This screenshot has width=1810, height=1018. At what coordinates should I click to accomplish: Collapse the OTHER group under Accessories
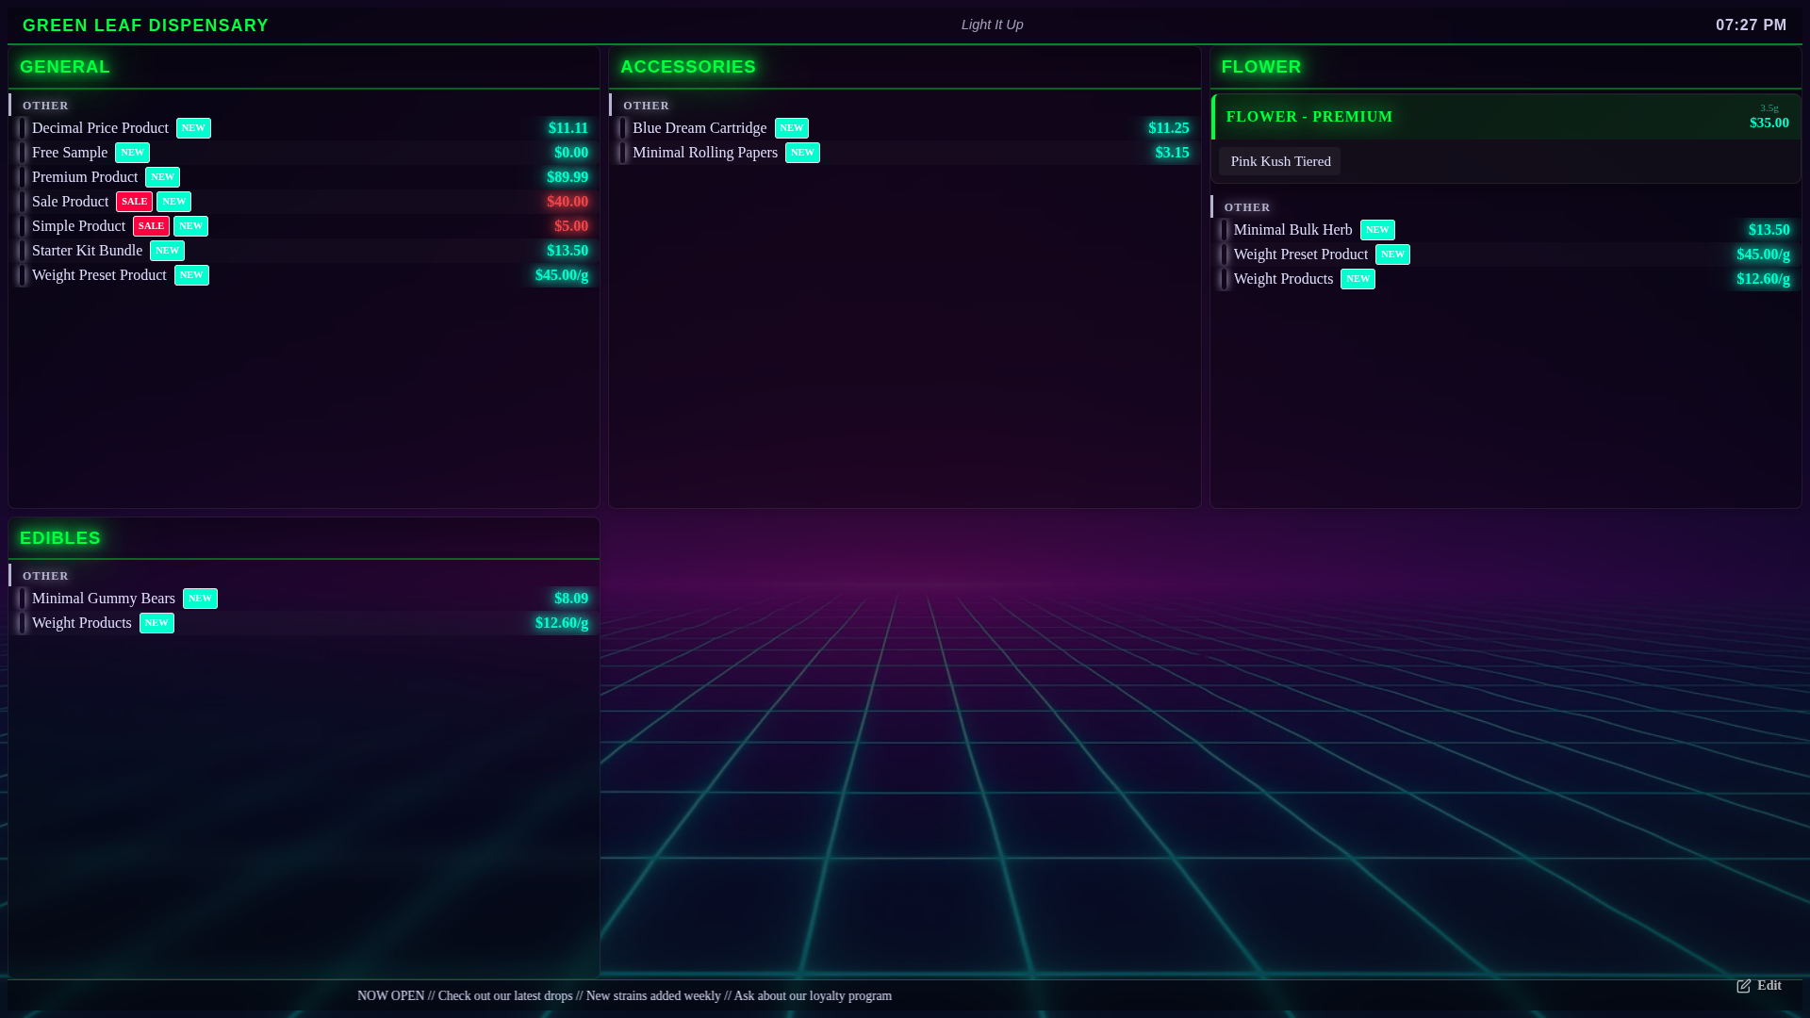(x=646, y=106)
